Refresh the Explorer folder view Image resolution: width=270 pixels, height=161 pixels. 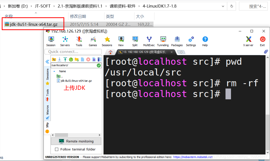231,6
